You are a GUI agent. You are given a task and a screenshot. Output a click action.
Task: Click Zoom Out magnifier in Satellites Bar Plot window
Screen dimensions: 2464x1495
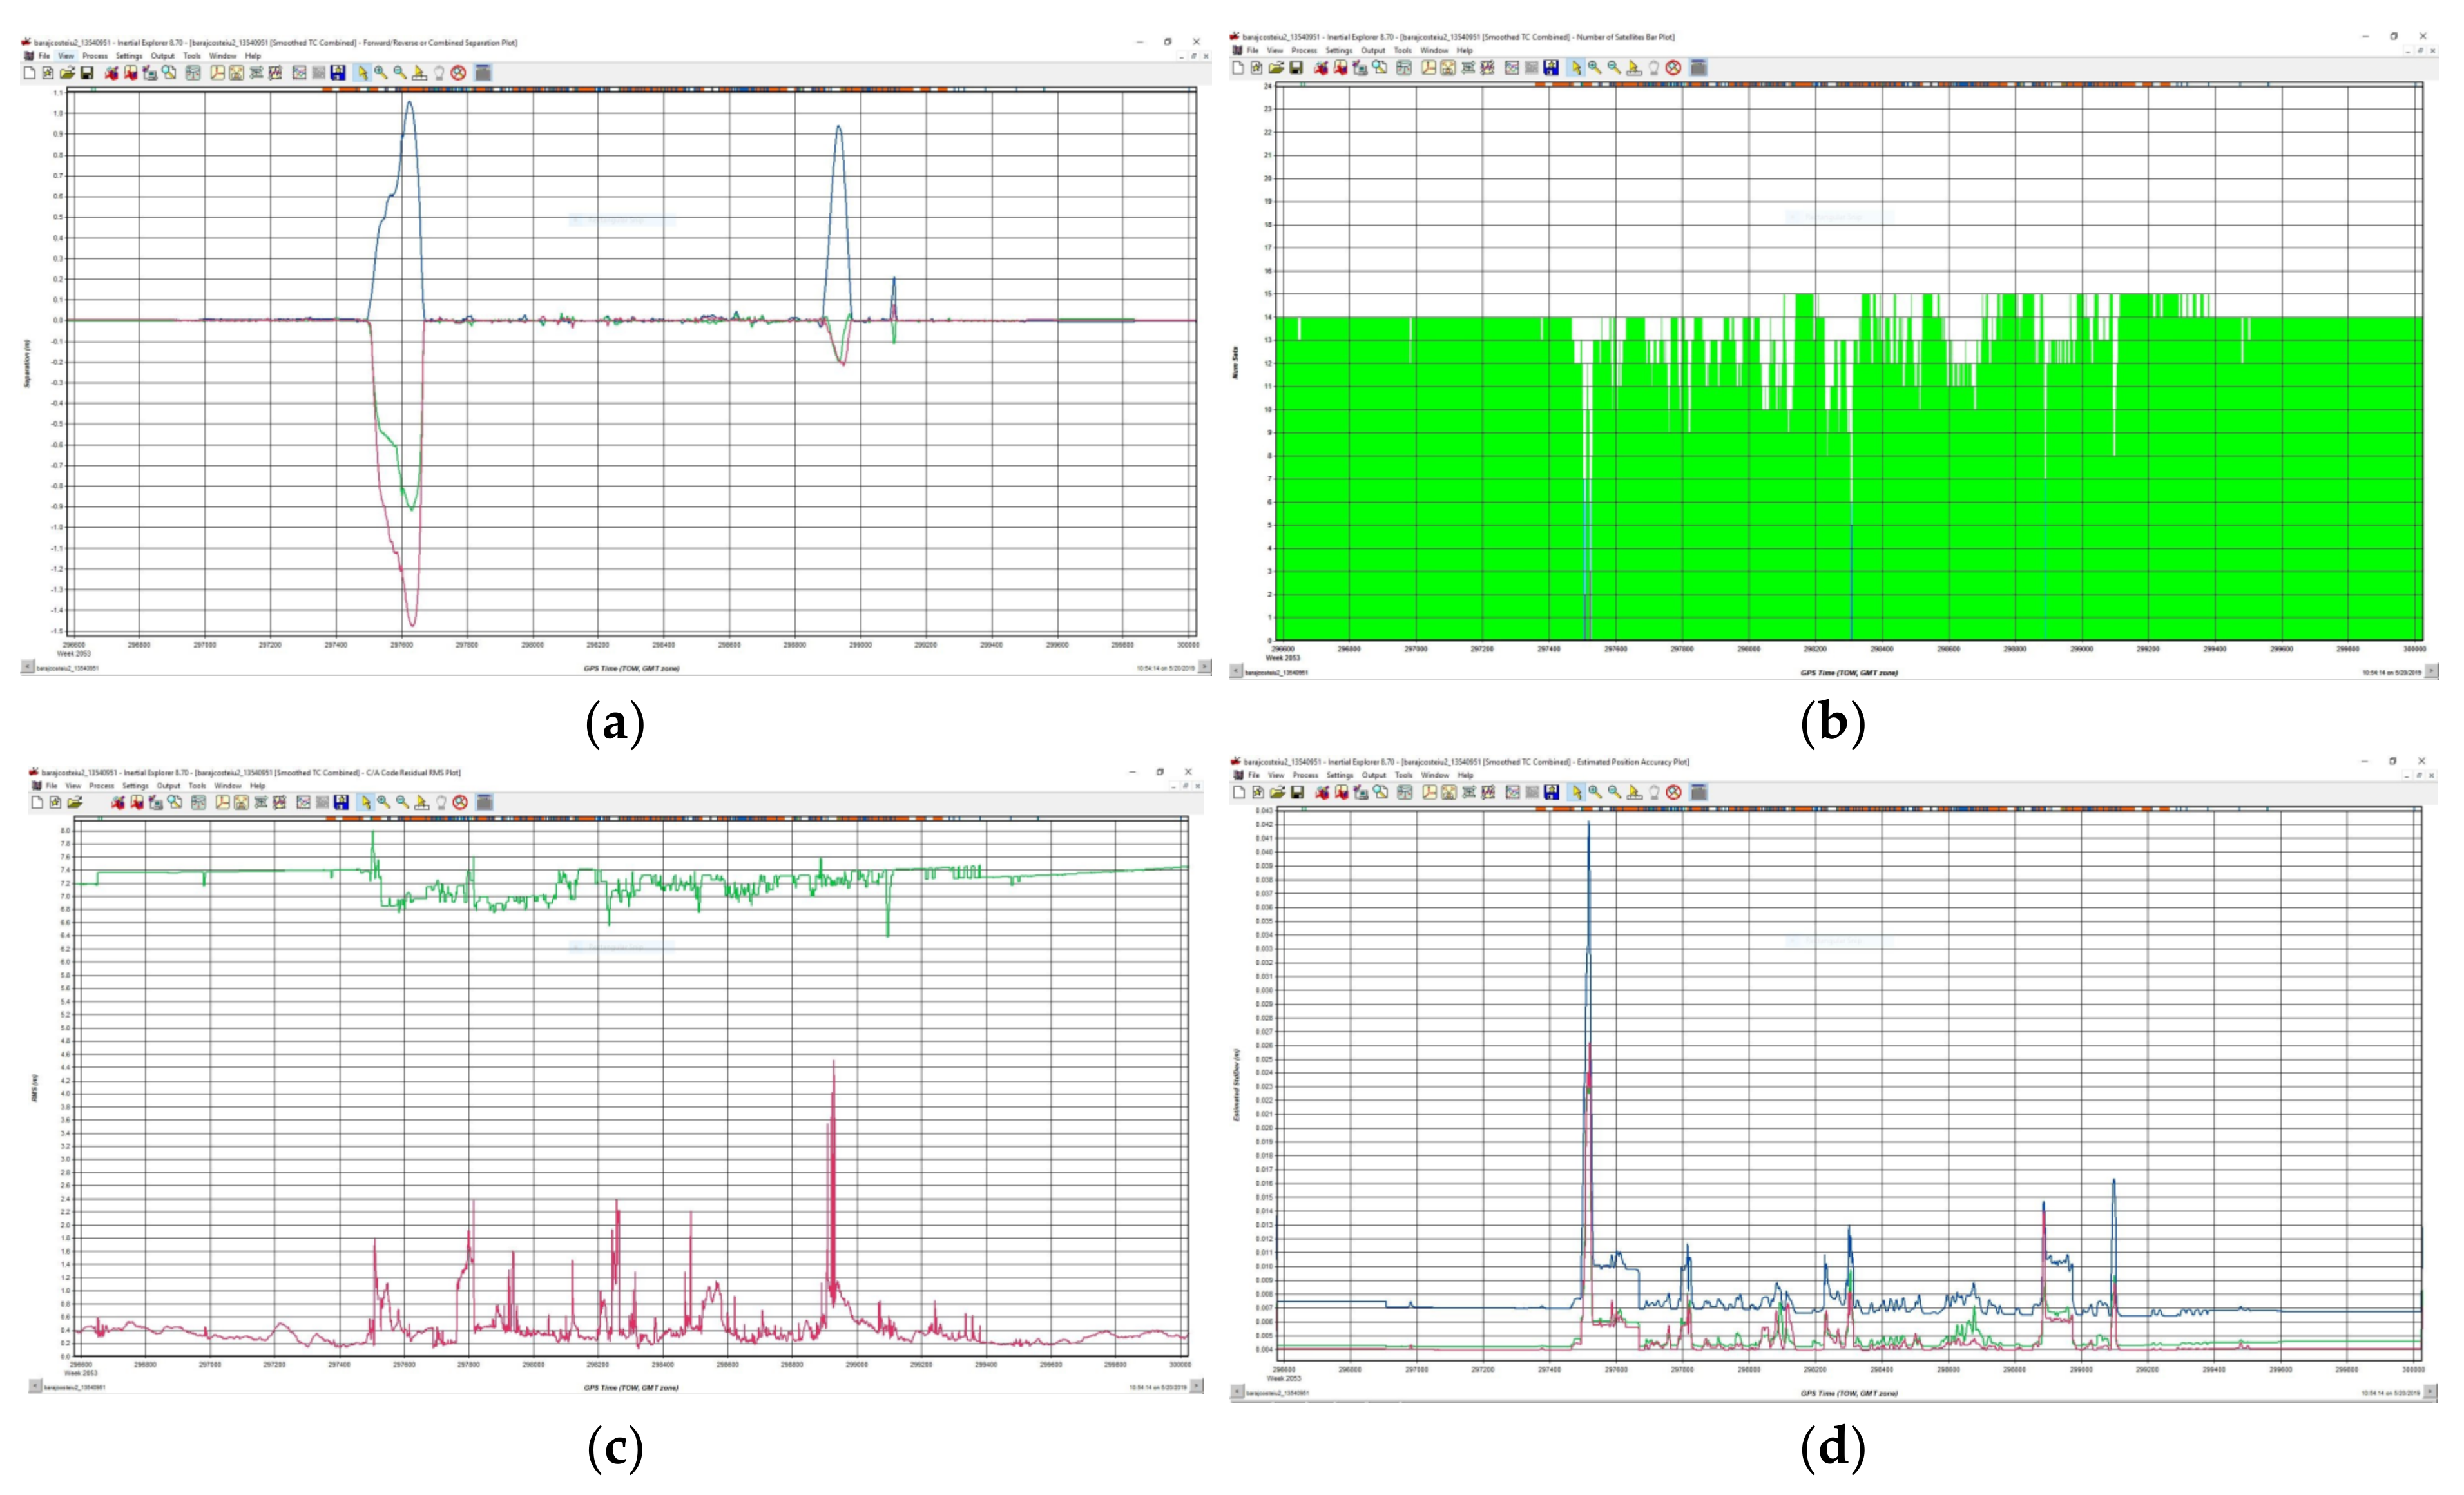pyautogui.click(x=1614, y=68)
